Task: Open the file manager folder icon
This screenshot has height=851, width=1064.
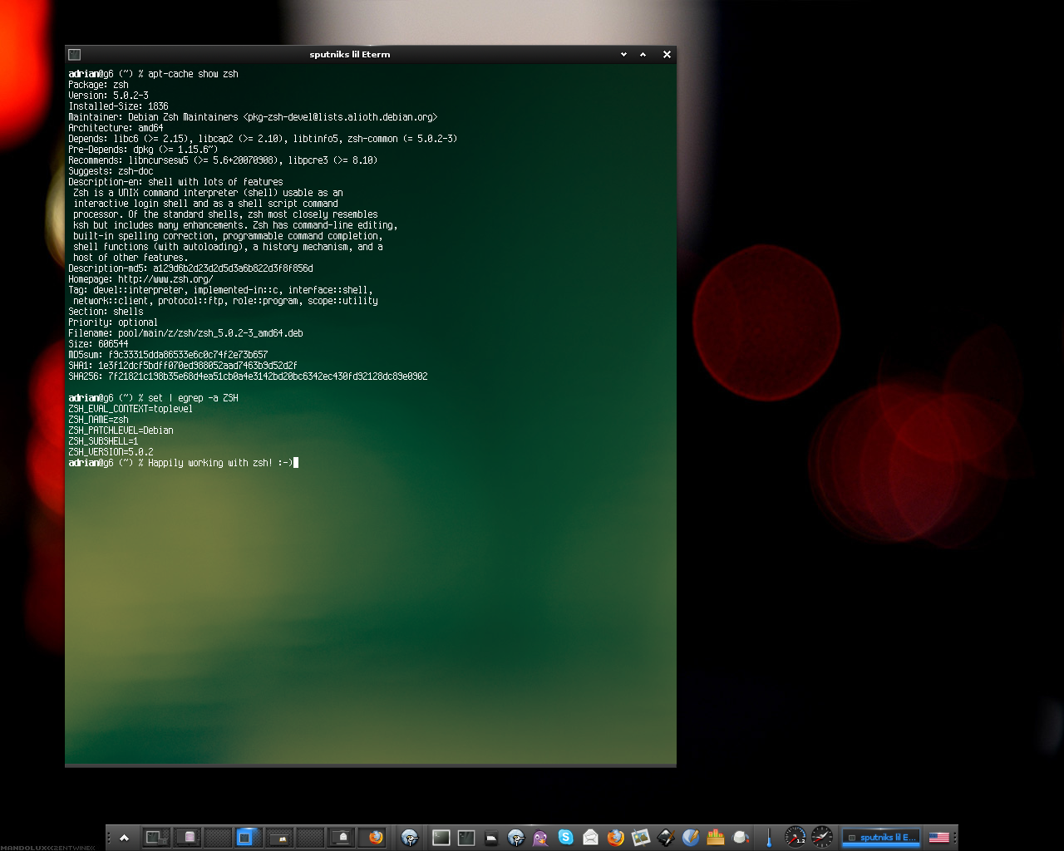Action: (490, 839)
